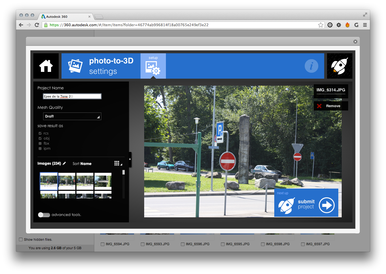
Task: Click the submit project button
Action: [x=306, y=203]
